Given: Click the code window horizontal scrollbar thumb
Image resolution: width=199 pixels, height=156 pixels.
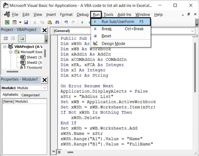Looking at the screenshot, I should (x=70, y=152).
